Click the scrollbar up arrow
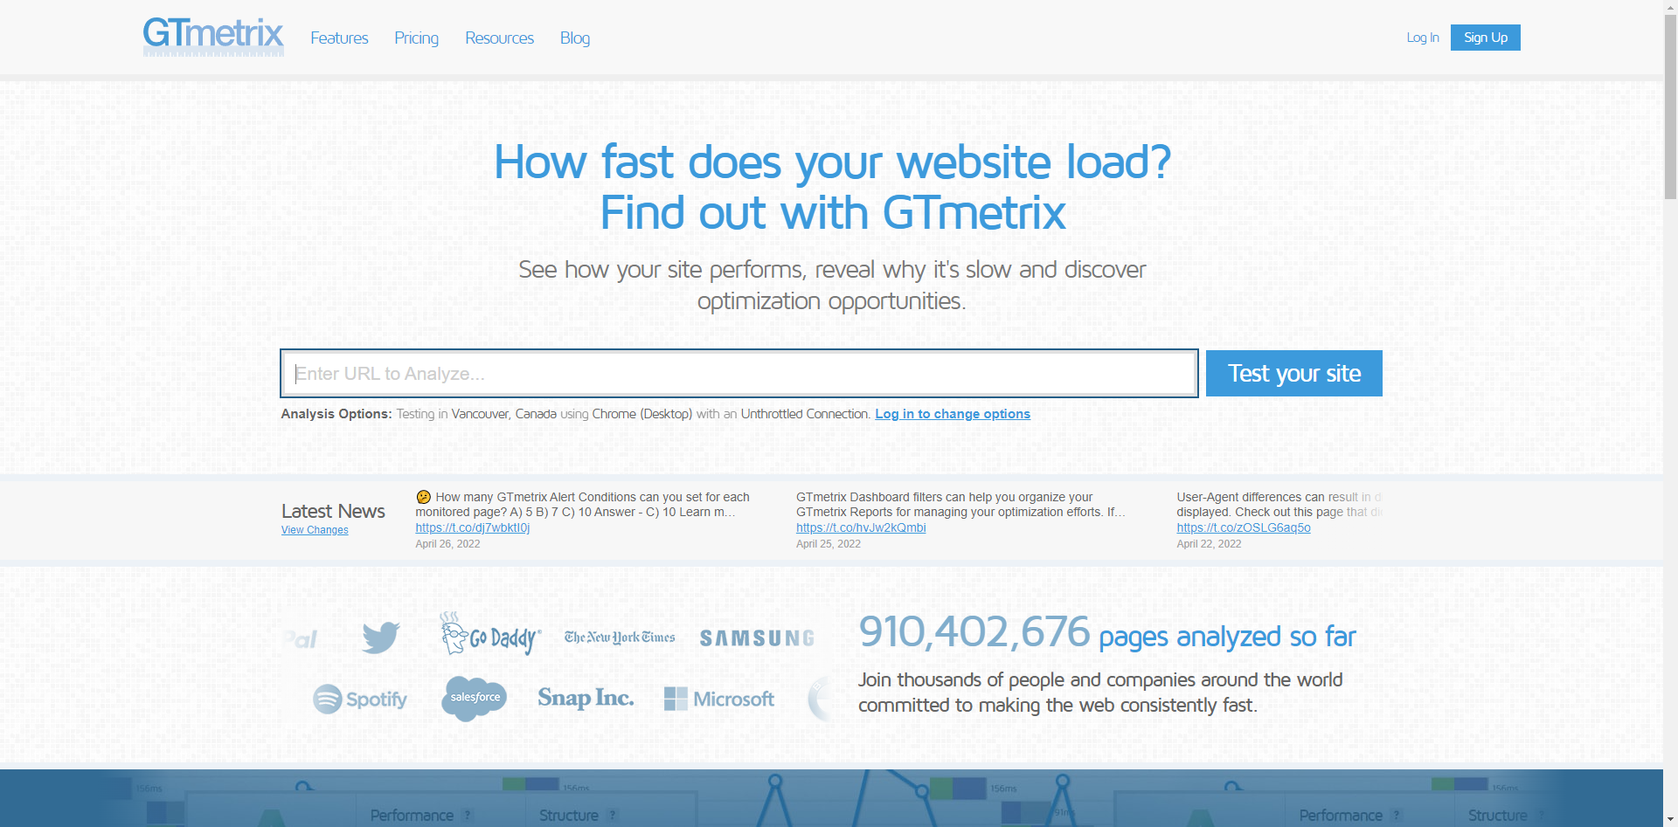Screen dimensions: 1678x827 click(1670, 6)
